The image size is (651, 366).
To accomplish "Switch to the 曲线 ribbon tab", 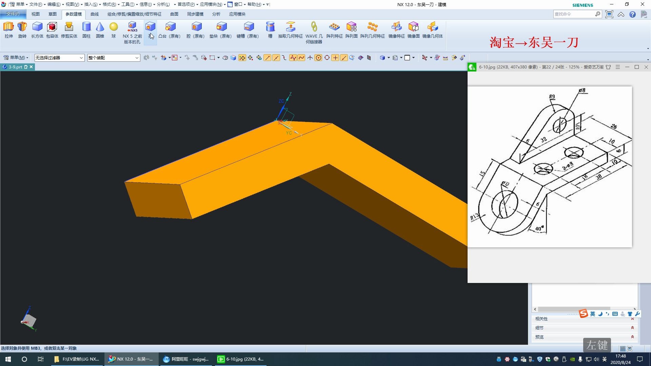I will 94,14.
